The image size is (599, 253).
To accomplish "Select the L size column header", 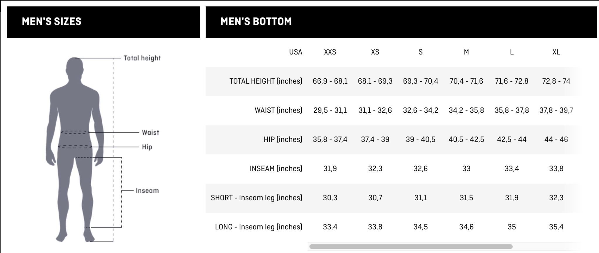I will (x=512, y=52).
